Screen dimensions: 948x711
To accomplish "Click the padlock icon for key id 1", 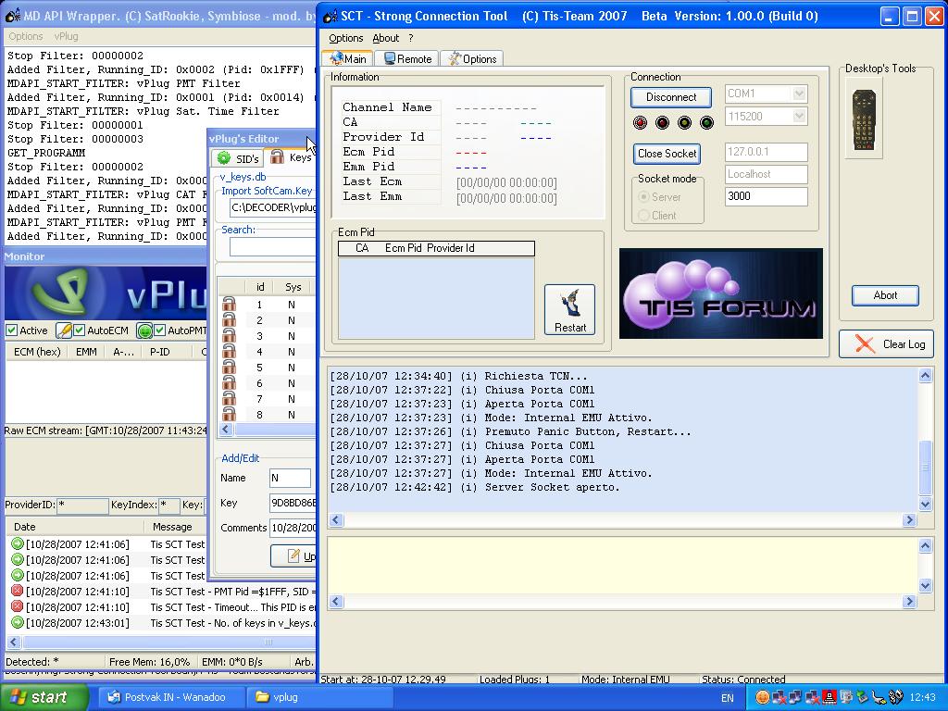I will pyautogui.click(x=230, y=304).
